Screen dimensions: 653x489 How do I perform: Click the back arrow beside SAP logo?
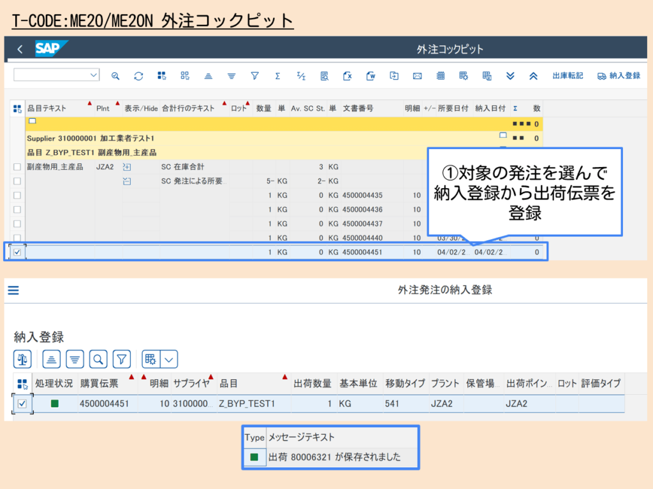point(20,49)
